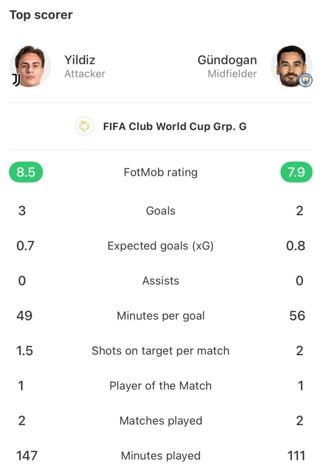Click the Top scorer heading

click(x=41, y=15)
